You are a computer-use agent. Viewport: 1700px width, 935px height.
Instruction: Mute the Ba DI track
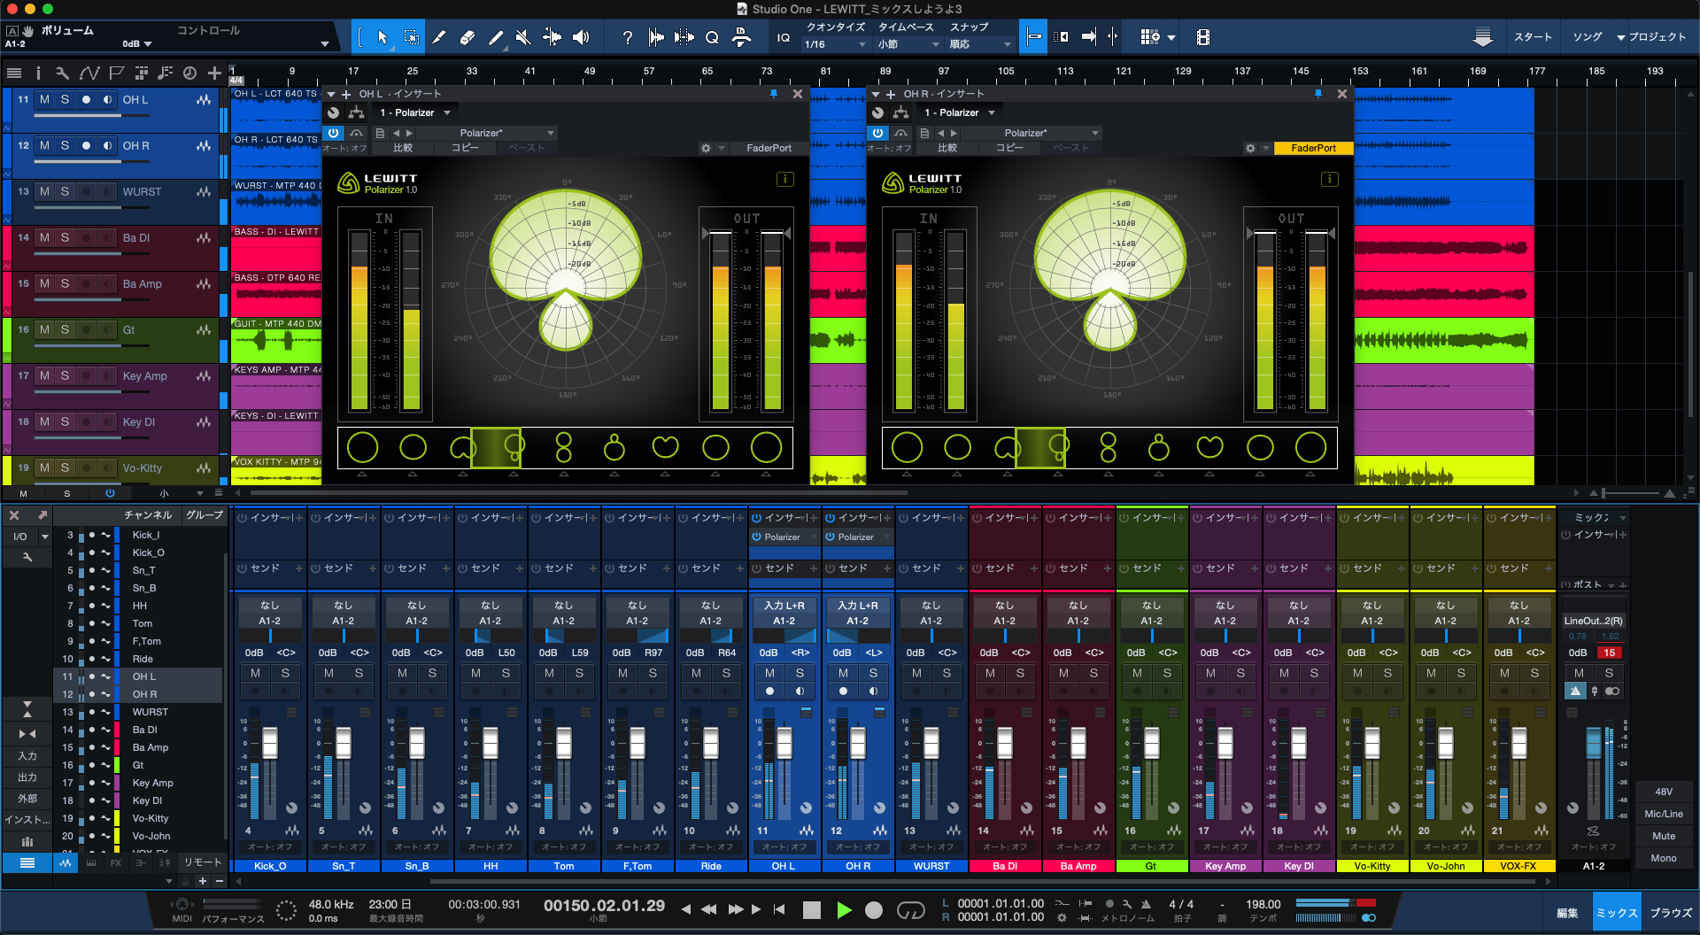[x=44, y=238]
